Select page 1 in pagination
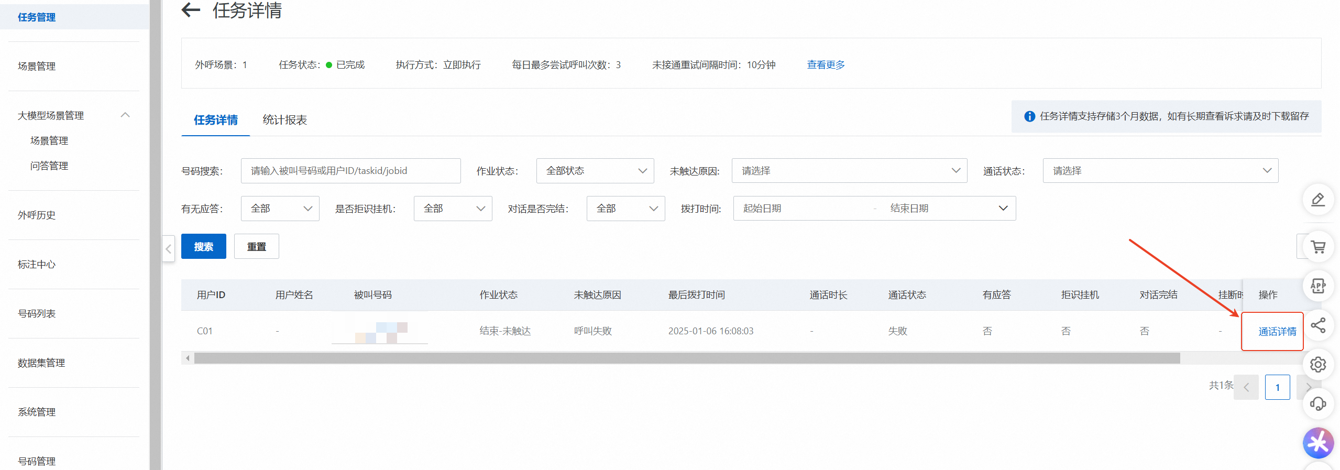 pyautogui.click(x=1277, y=388)
